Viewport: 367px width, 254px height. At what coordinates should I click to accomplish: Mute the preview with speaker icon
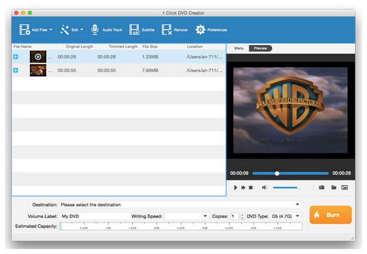[264, 187]
